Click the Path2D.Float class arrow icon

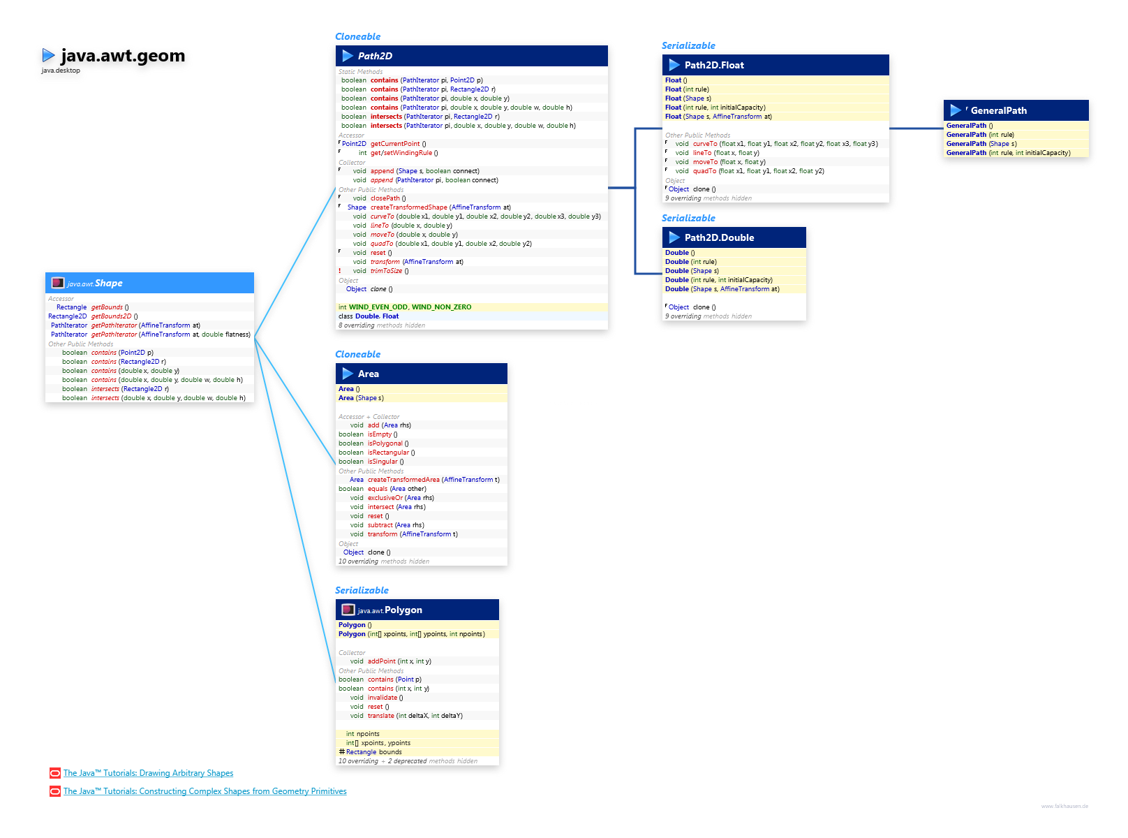(674, 65)
